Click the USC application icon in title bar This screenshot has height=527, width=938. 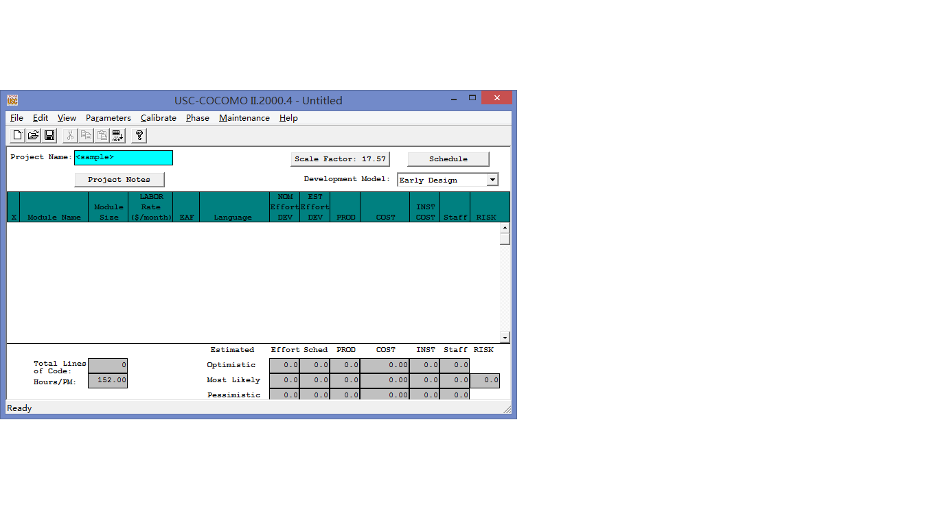point(12,100)
